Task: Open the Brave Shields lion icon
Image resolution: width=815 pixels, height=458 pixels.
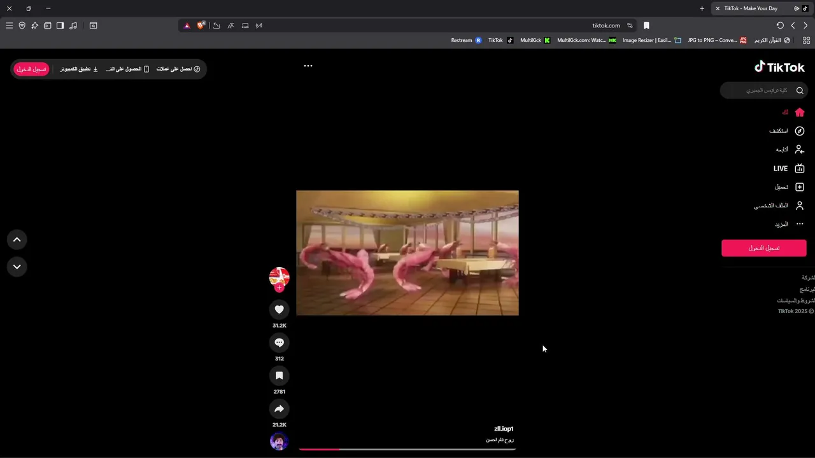Action: [x=201, y=25]
